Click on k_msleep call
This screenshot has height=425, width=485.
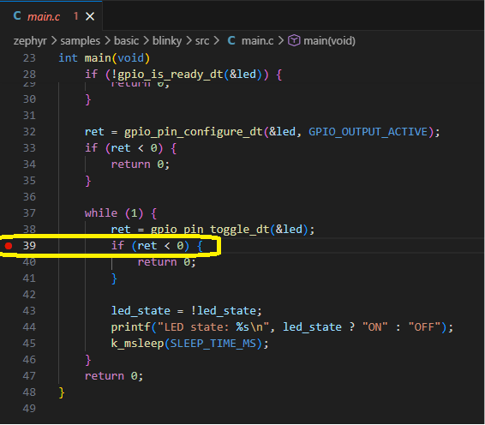pos(137,344)
